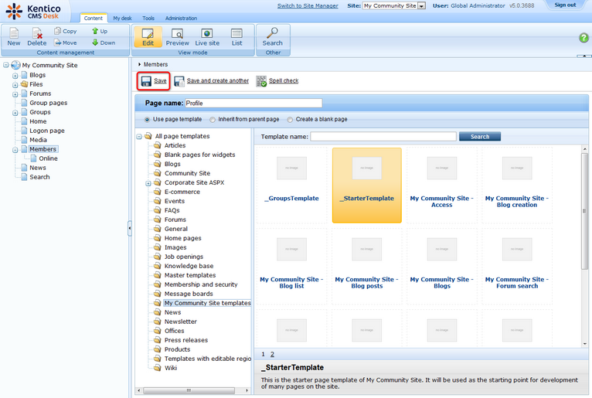This screenshot has height=398, width=592.
Task: Expand Corporate Site ASPX template category
Action: pos(148,182)
